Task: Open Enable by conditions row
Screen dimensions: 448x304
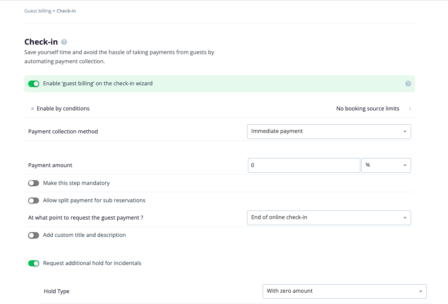Action: click(219, 109)
